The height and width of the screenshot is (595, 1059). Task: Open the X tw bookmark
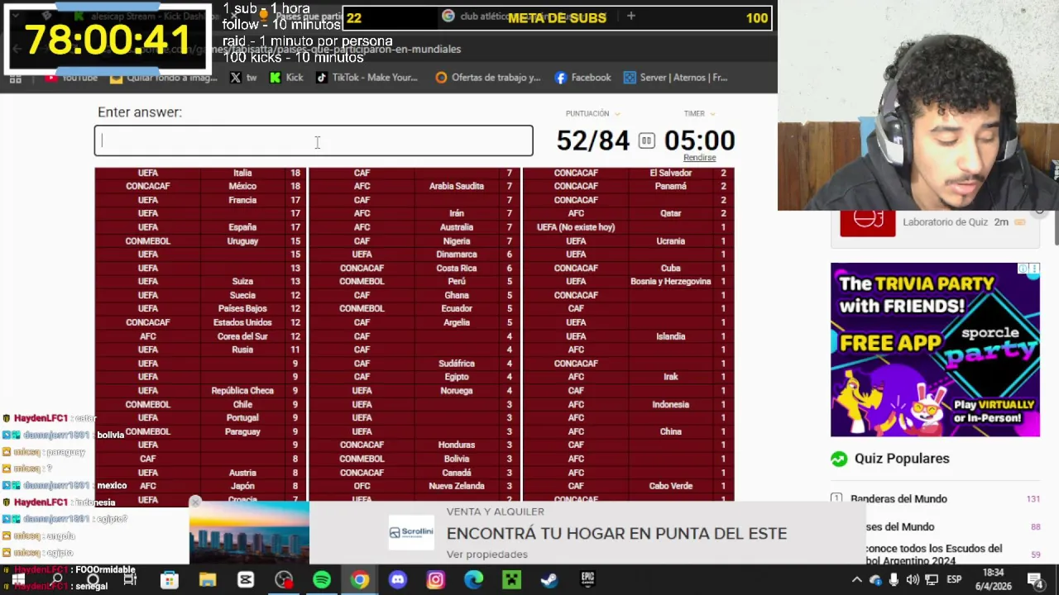[243, 78]
